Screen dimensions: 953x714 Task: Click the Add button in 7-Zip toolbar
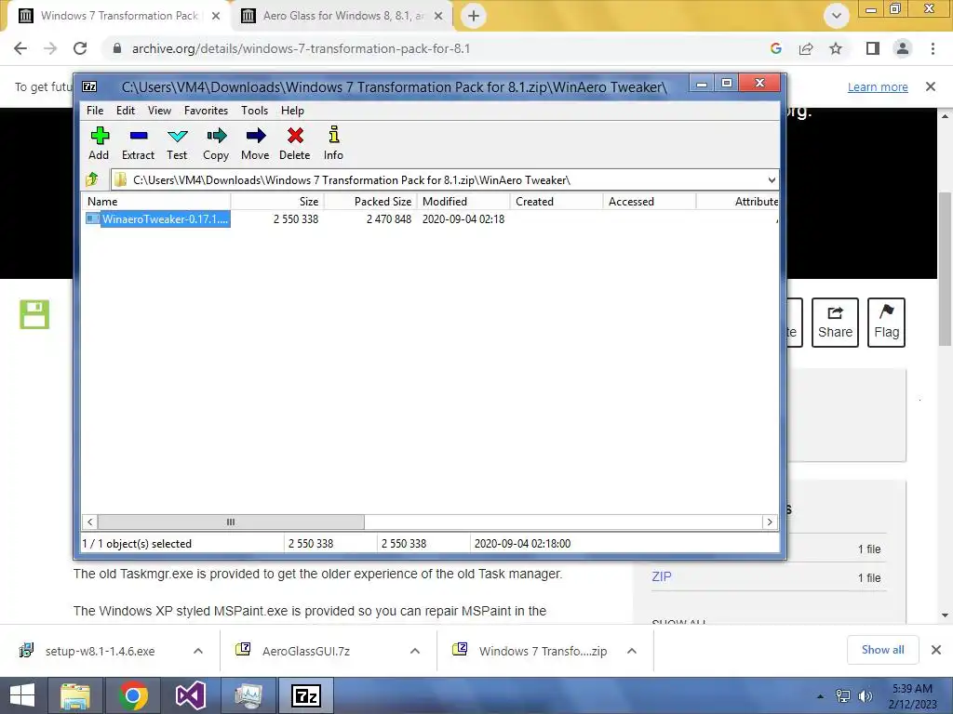tap(99, 143)
